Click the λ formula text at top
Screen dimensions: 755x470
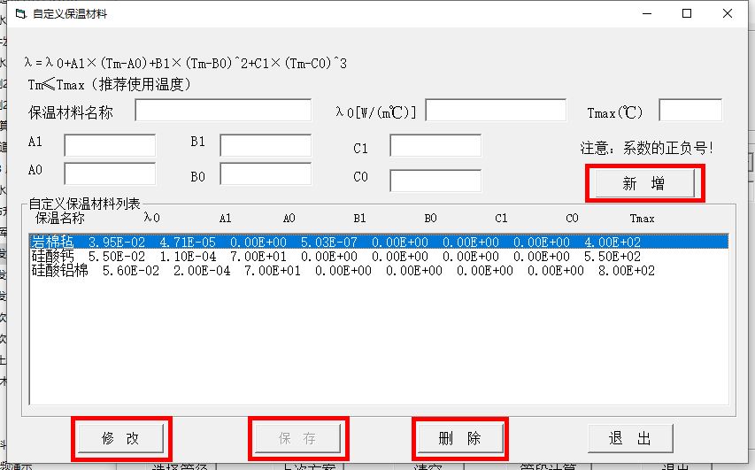185,63
